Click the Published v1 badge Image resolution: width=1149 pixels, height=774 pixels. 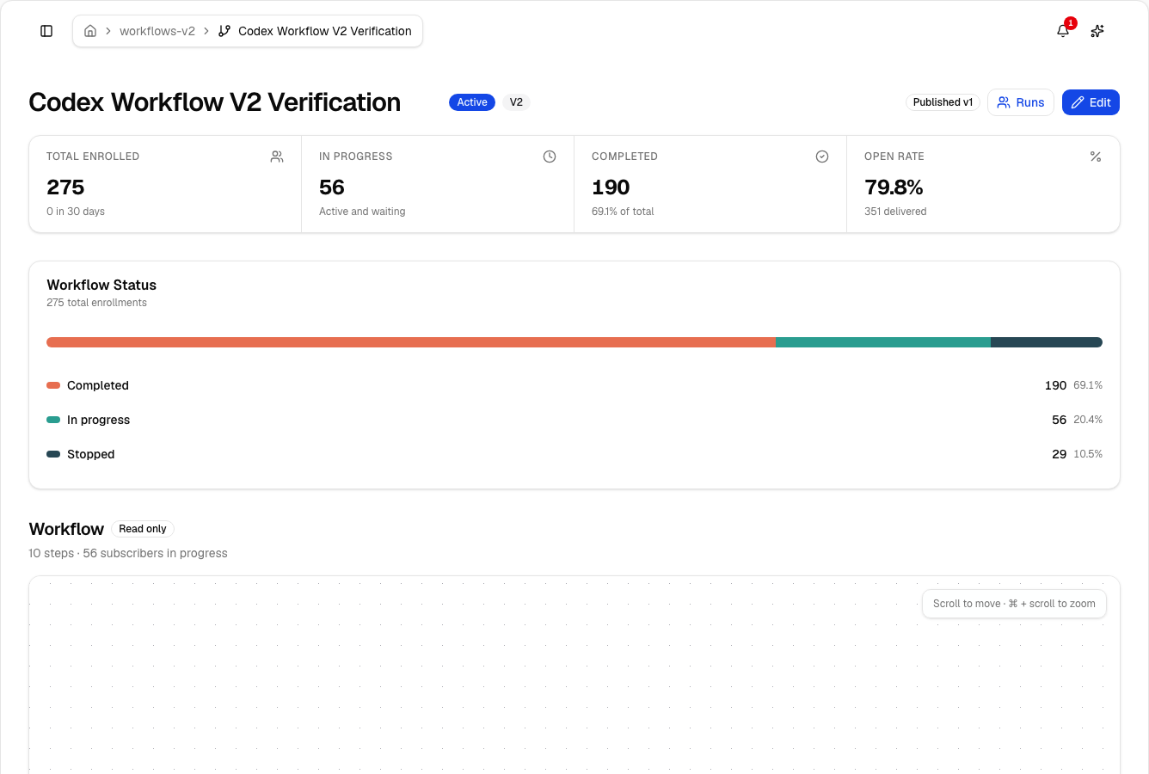point(943,102)
